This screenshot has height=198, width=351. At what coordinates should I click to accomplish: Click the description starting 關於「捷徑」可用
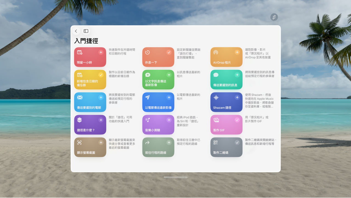click(x=120, y=119)
